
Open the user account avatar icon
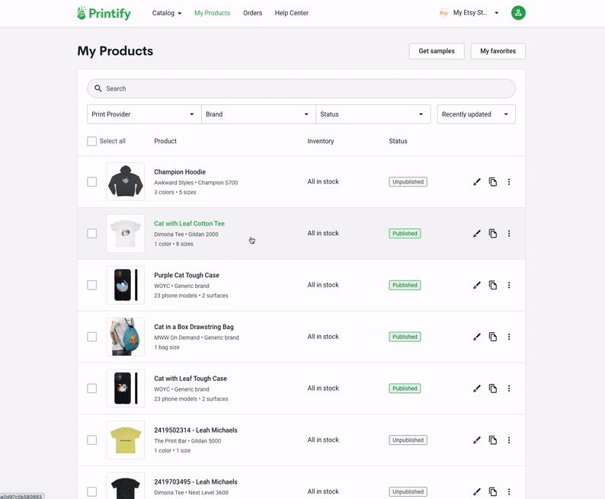[x=518, y=13]
